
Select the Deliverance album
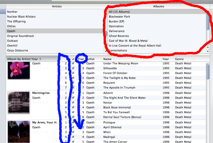[x=157, y=31]
